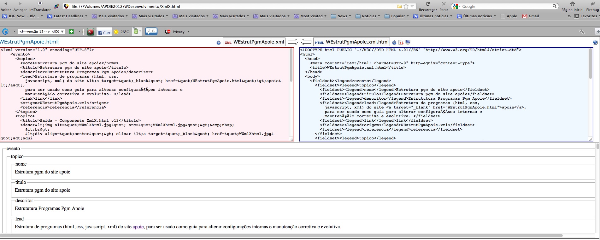Click the right arrow XML-to-HTML convert button
Viewport: 600px width, 240px height.
(293, 42)
